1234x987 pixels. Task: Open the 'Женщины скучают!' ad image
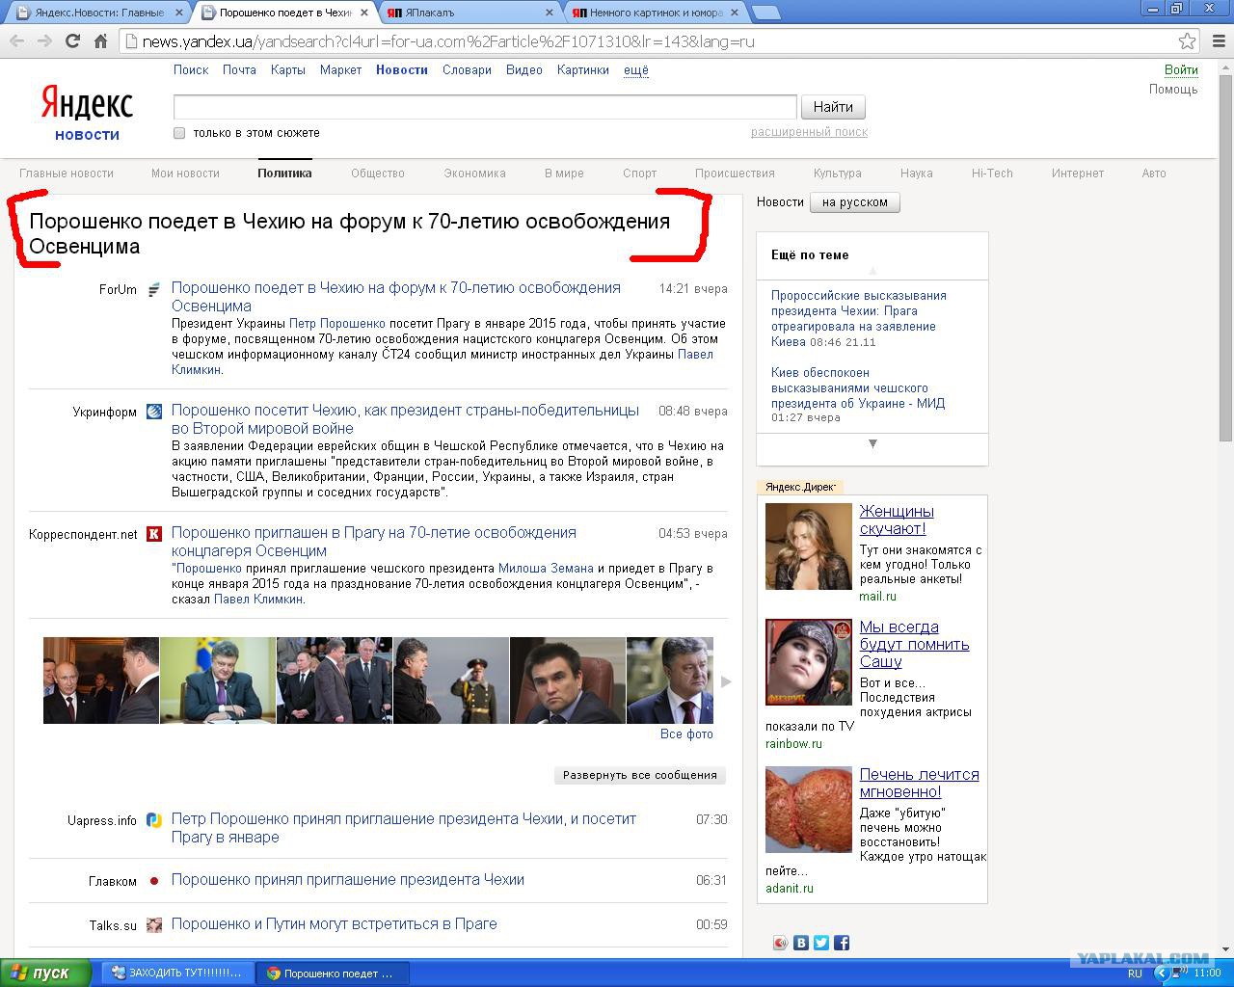point(809,547)
